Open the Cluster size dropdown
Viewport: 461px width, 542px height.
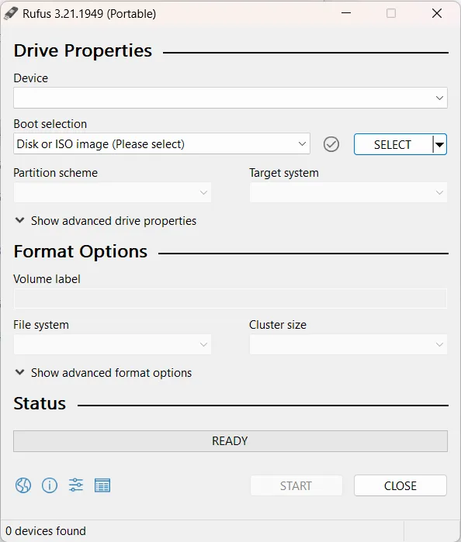348,344
